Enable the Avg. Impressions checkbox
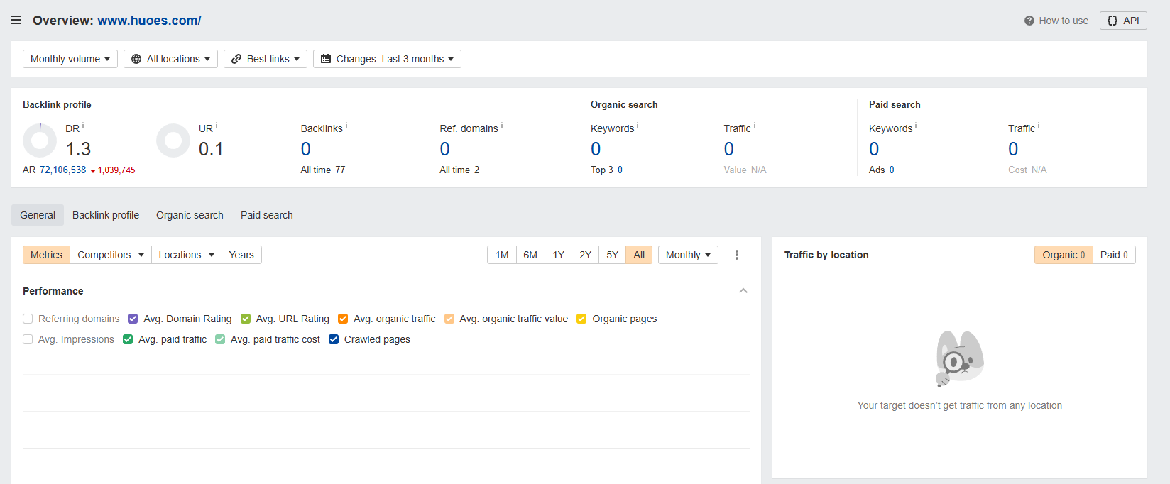Screen dimensions: 1170x484 tap(28, 339)
